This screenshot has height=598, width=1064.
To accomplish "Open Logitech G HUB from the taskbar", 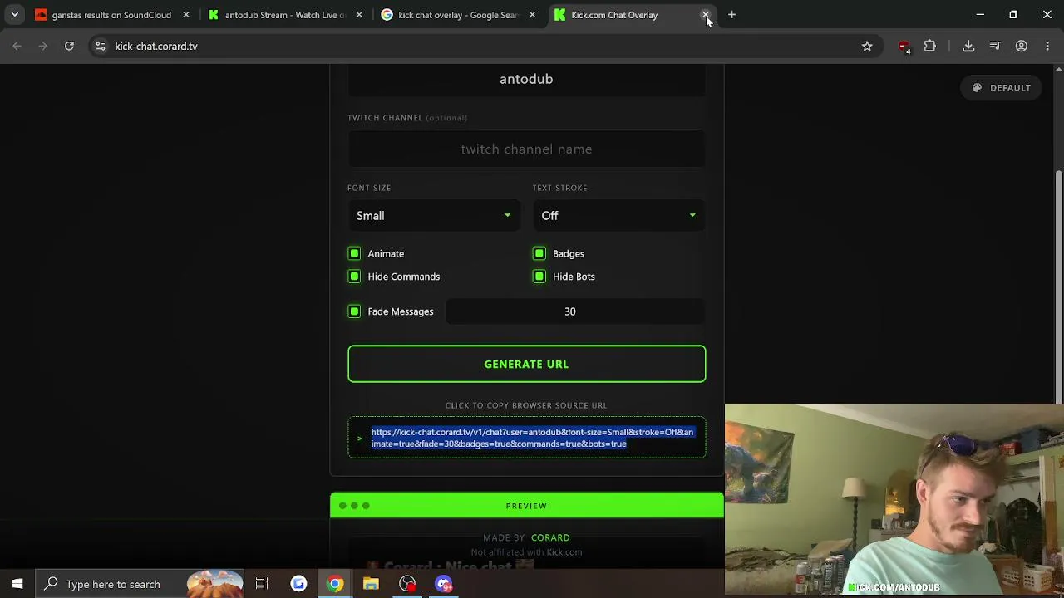I will point(298,584).
